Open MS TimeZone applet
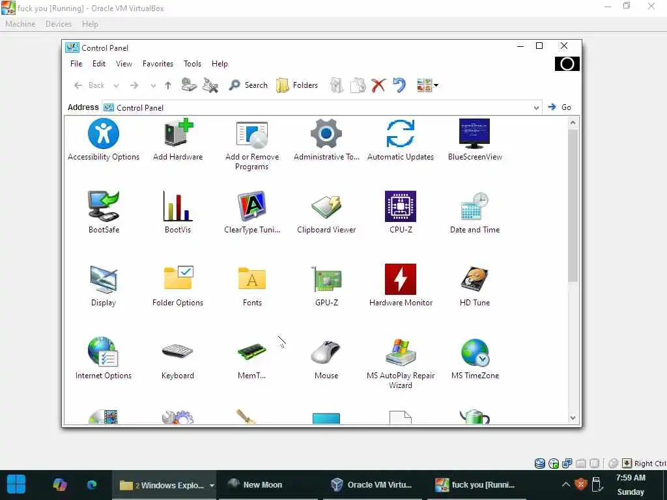The width and height of the screenshot is (667, 500). click(475, 359)
